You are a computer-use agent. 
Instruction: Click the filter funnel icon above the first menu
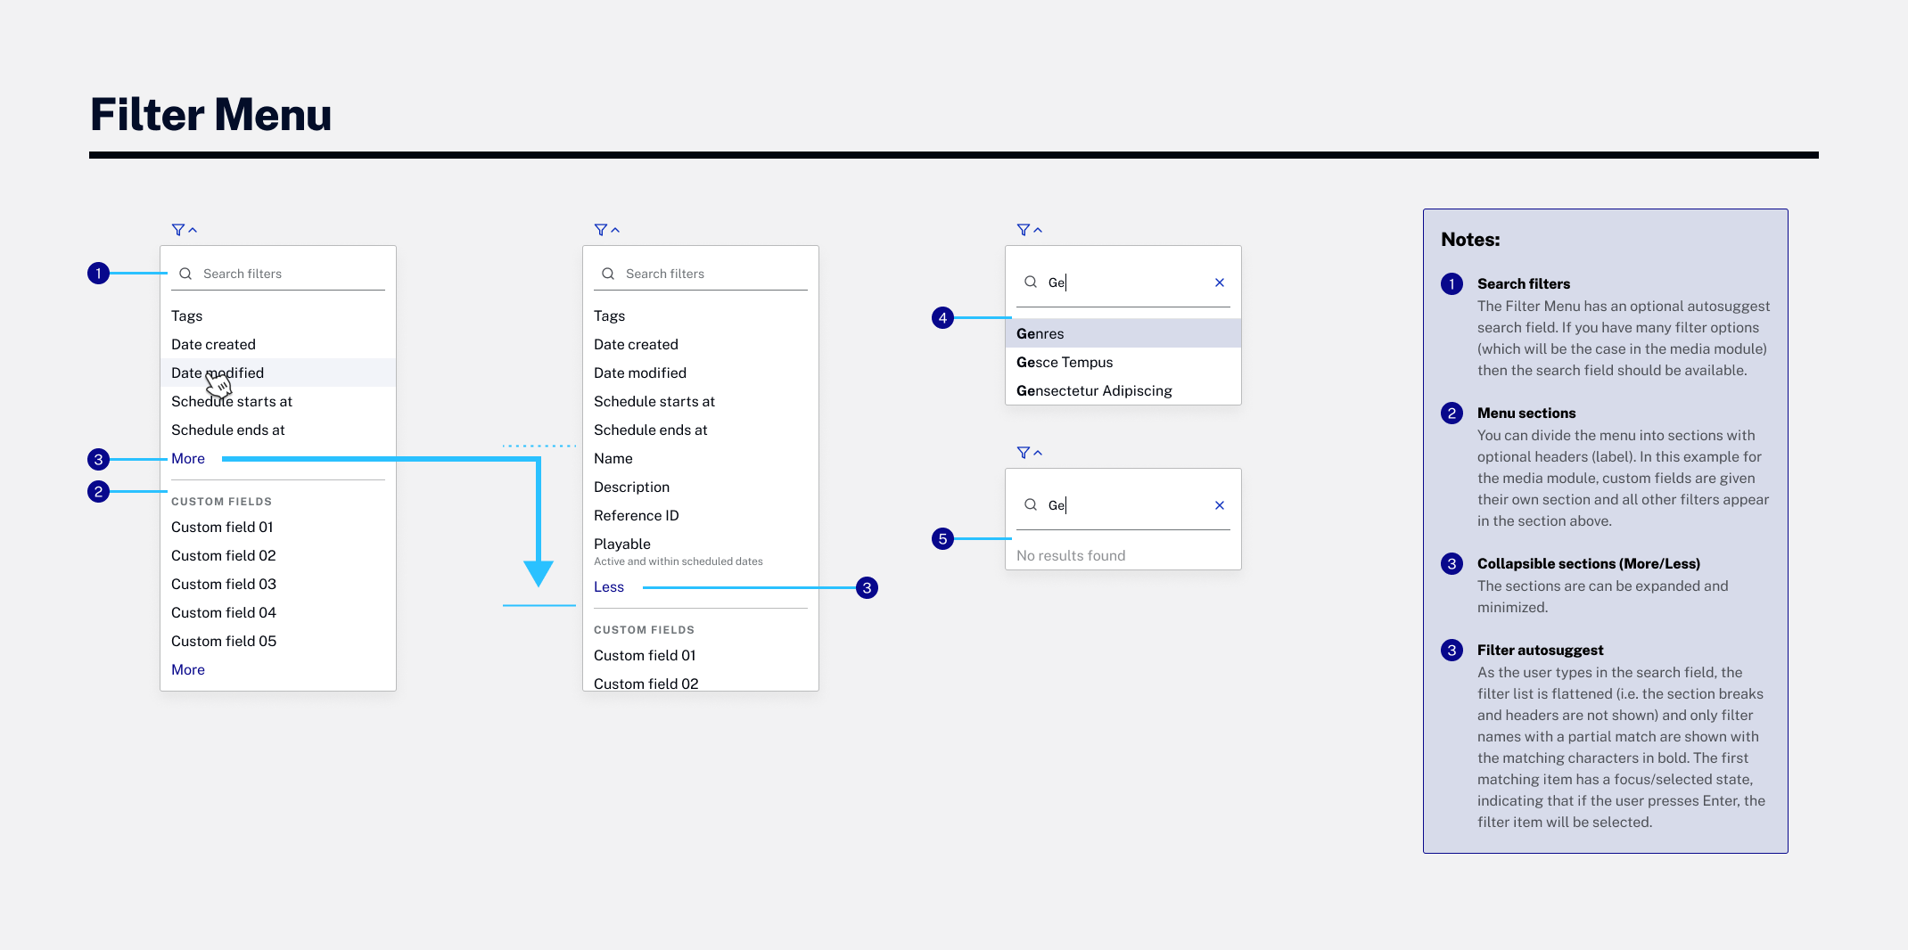pos(177,229)
